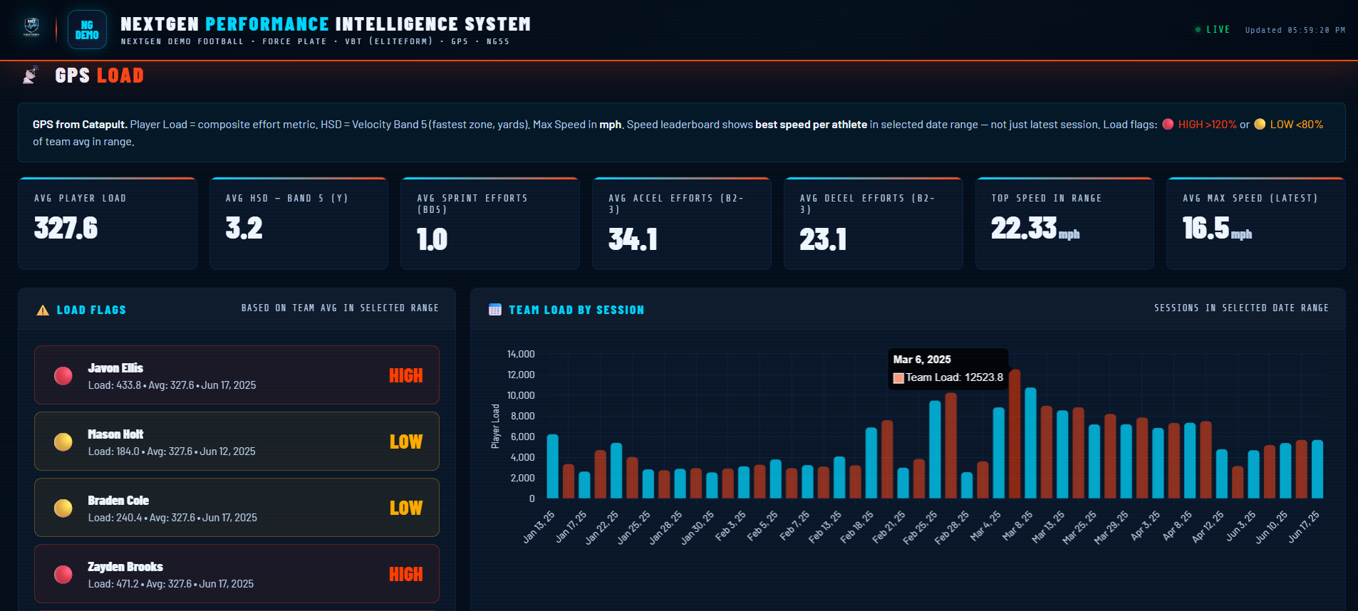Screen dimensions: 1358x611
Task: Click the 'Mar 6, 2025' tooltip heading
Action: point(922,360)
